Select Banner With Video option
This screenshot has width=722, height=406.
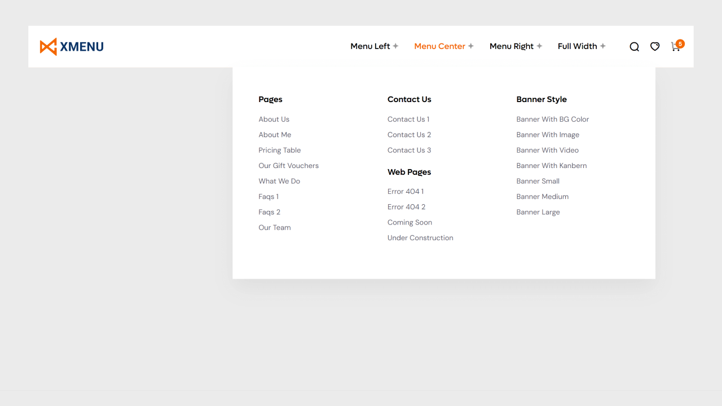[x=547, y=150]
